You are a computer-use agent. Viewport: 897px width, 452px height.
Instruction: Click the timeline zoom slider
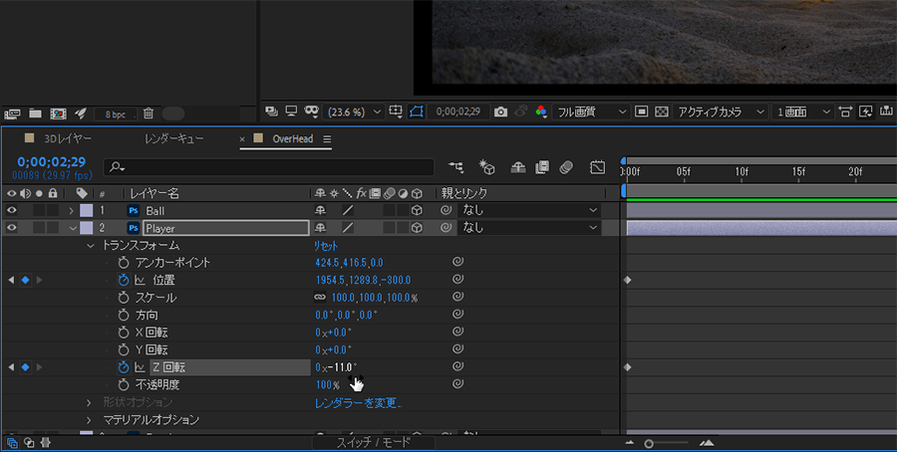(x=650, y=443)
